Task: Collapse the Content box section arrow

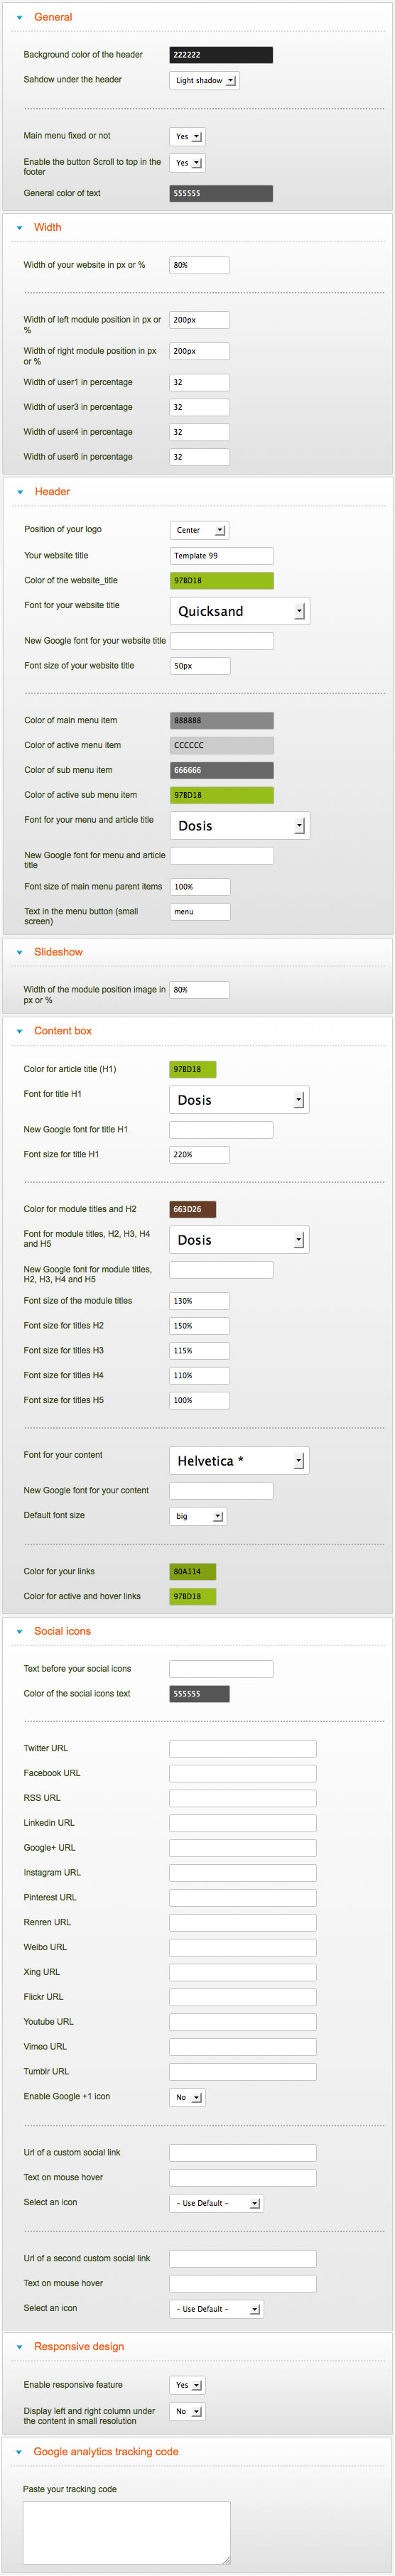Action: pos(19,1032)
